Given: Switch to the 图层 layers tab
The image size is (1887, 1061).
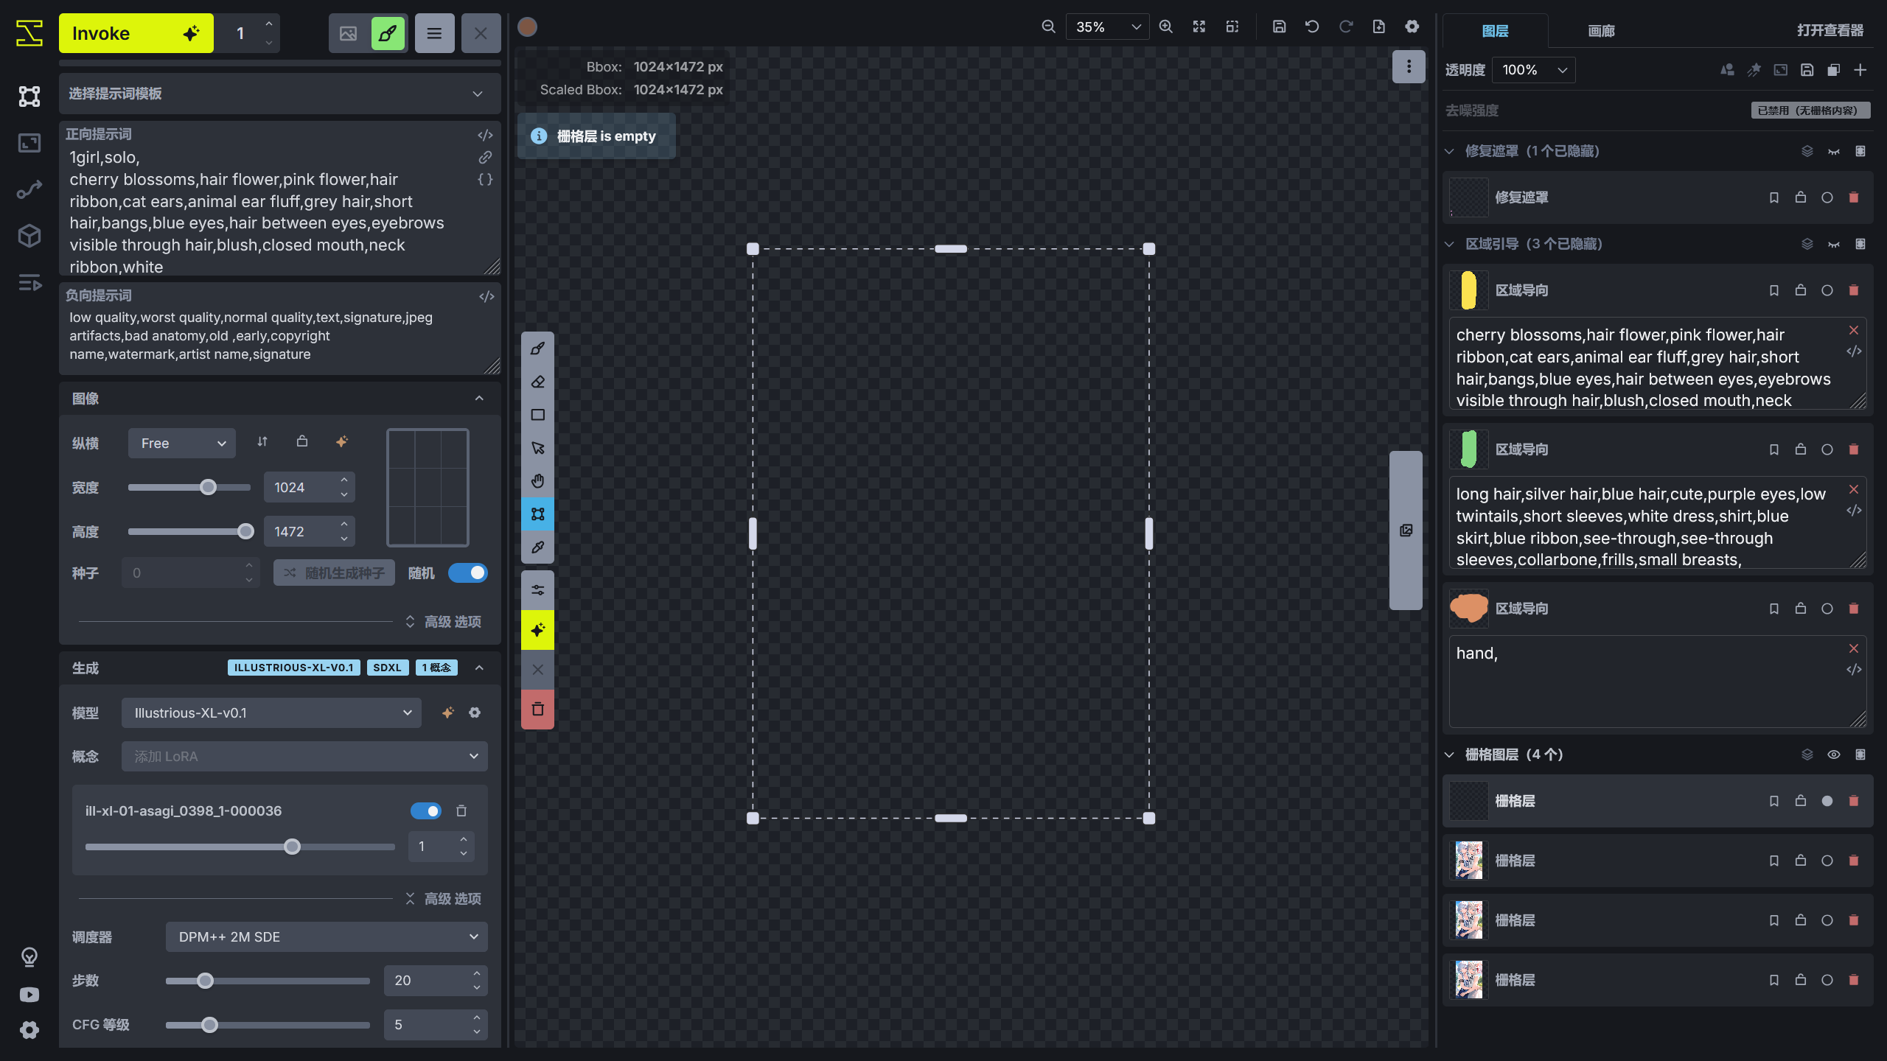Looking at the screenshot, I should (1495, 31).
